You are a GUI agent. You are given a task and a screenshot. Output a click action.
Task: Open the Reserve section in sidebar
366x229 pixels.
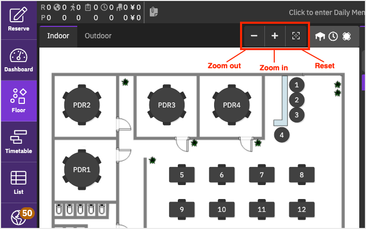[19, 20]
